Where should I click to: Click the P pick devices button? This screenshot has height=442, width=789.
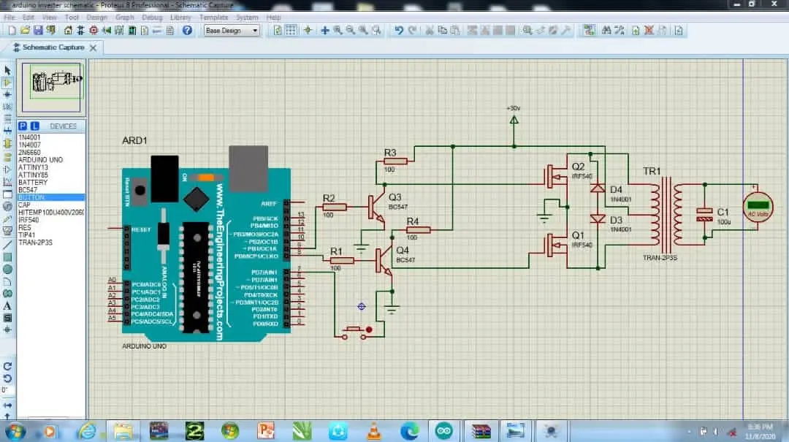tap(23, 126)
